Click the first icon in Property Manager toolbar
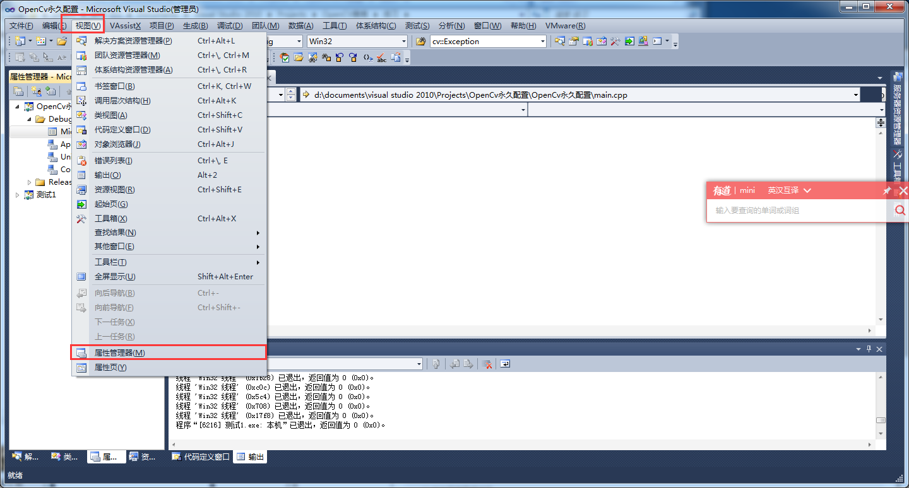The image size is (909, 488). [18, 91]
